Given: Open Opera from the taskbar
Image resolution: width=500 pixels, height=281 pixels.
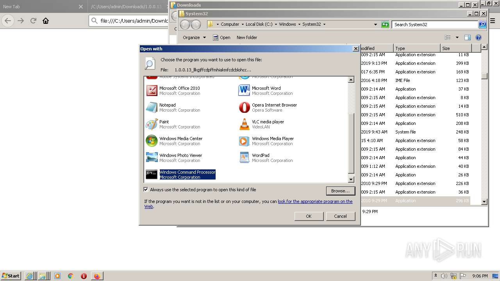Looking at the screenshot, I should click(84, 276).
